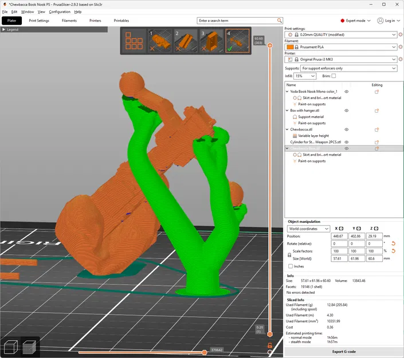Click the X axis mirror icon
Image resolution: width=404 pixels, height=358 pixels.
pos(341,229)
